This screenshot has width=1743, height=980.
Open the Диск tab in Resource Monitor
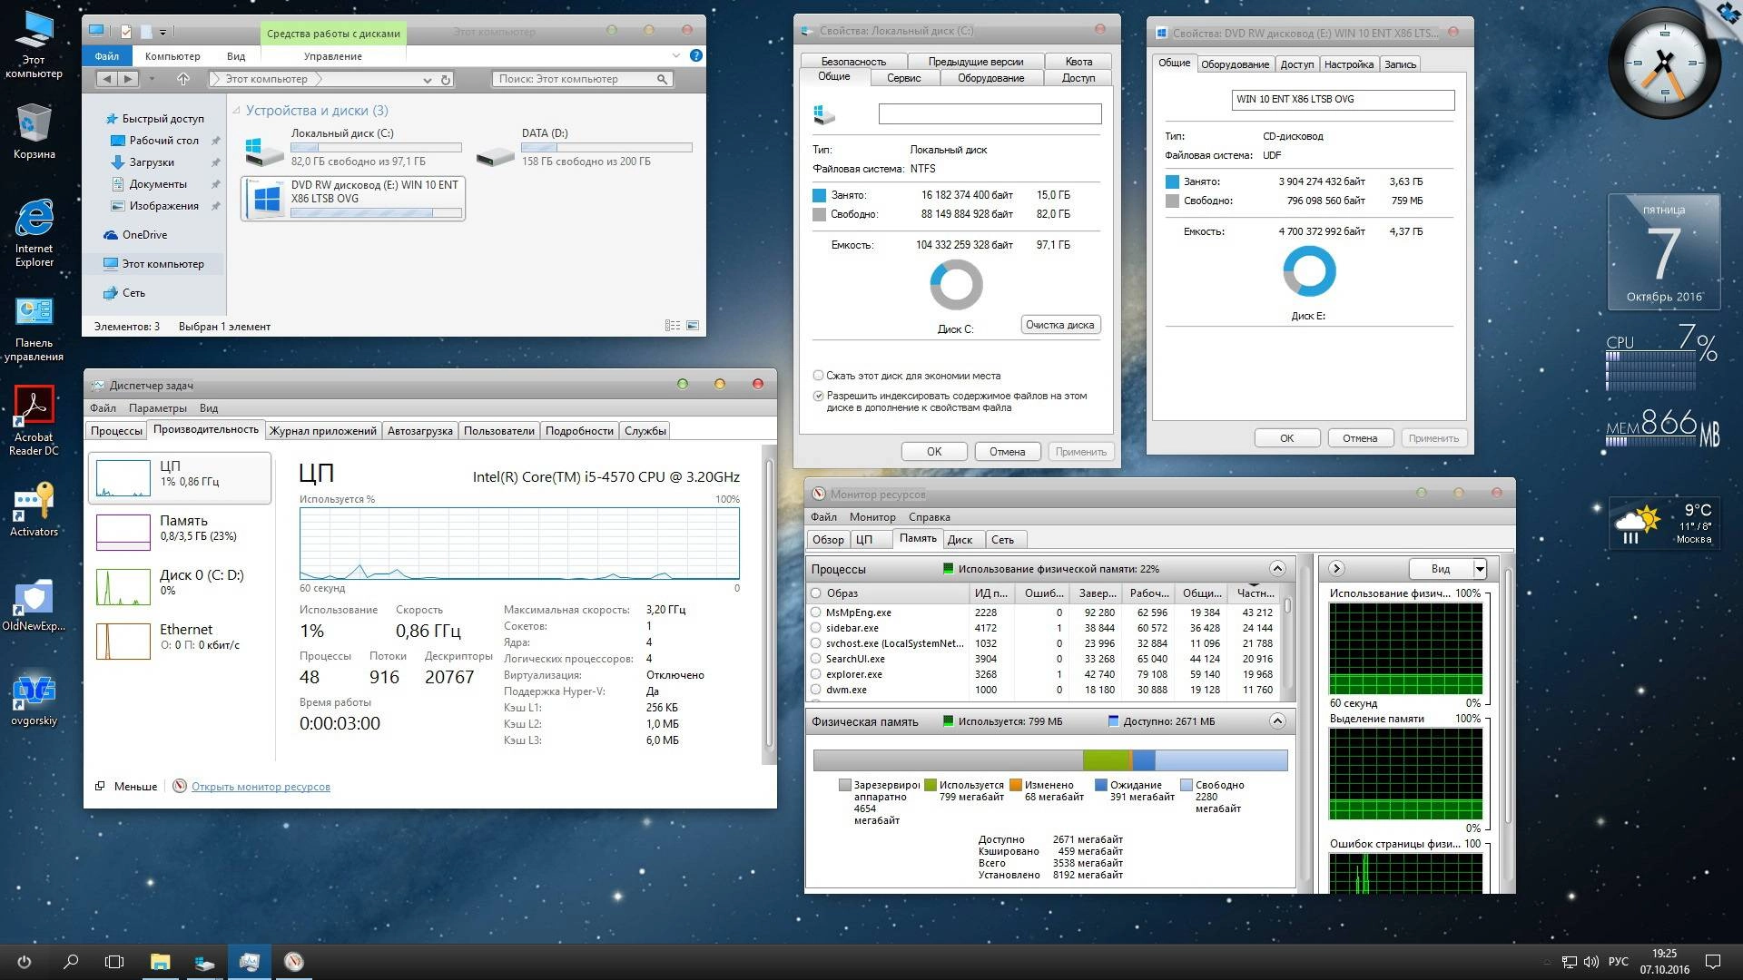coord(960,540)
